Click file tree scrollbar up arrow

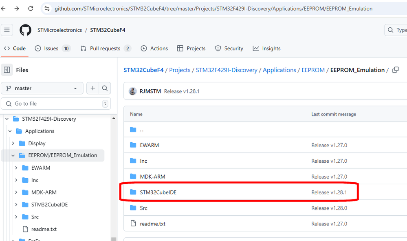[x=114, y=118]
